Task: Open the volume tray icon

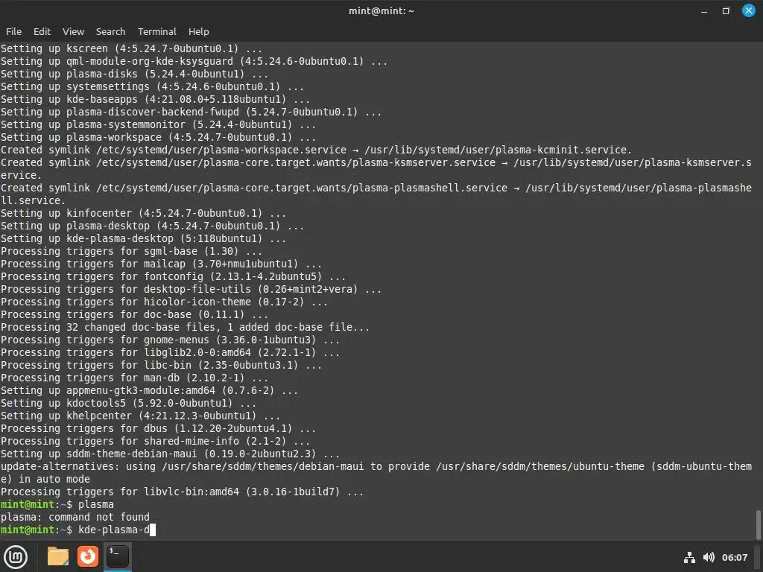Action: tap(709, 557)
